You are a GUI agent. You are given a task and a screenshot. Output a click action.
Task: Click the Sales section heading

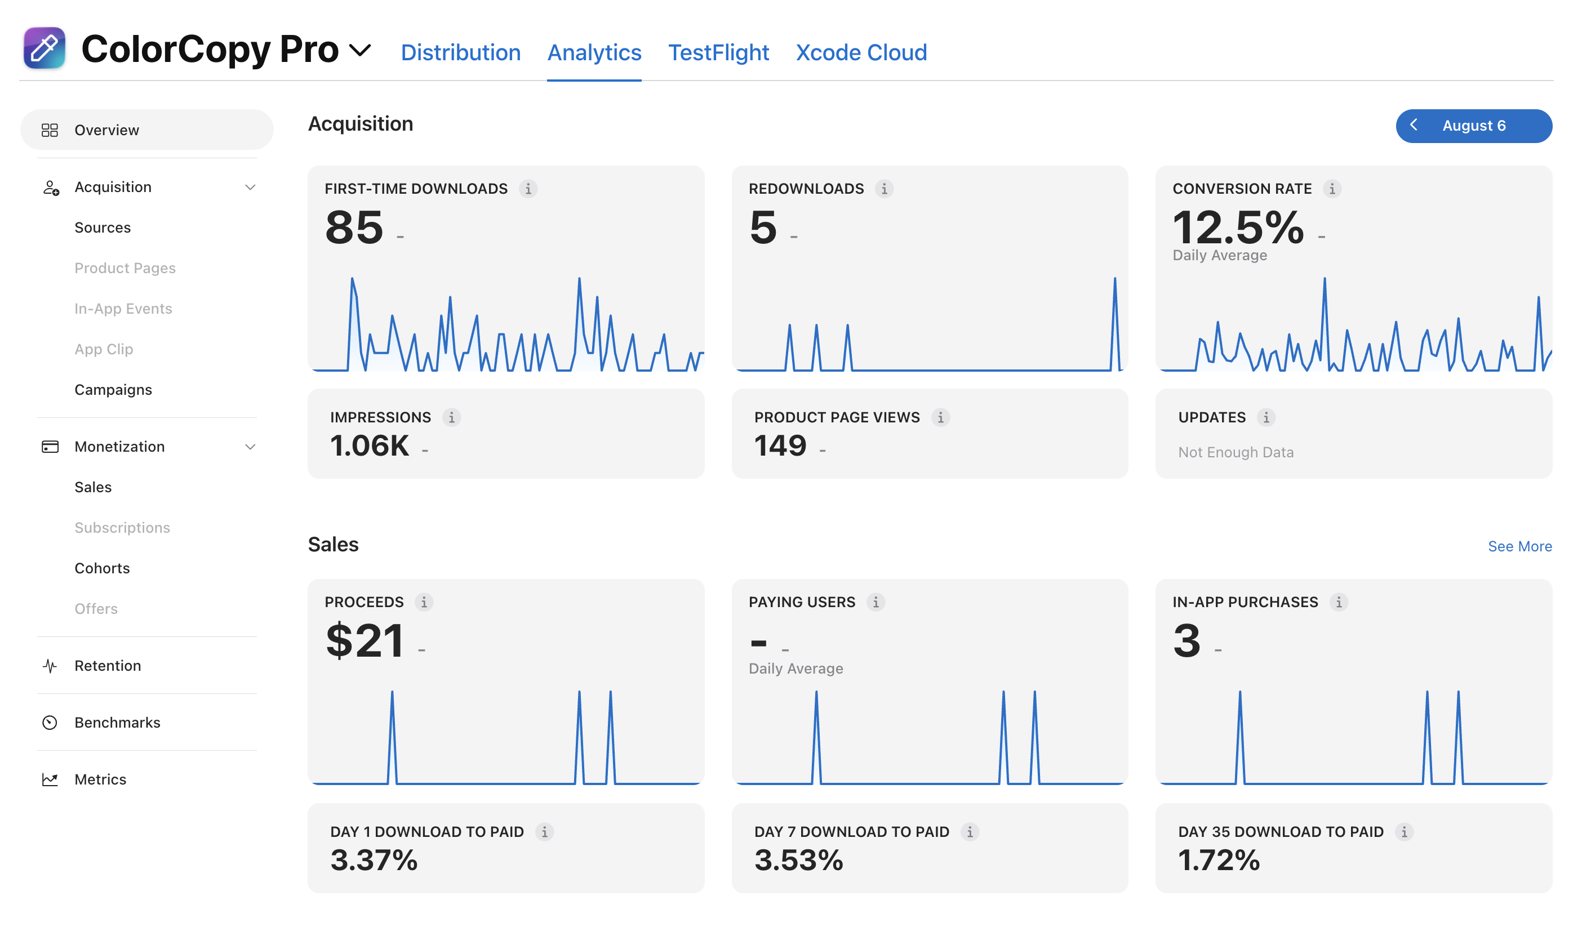point(334,544)
